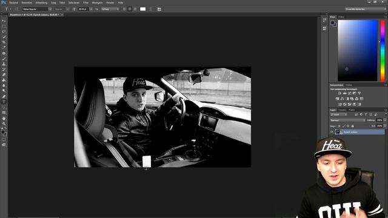
Task: Add a Curves adjustment
Action: (x=349, y=93)
